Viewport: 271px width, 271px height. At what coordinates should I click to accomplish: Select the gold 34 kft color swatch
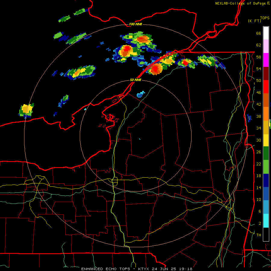click(x=266, y=127)
